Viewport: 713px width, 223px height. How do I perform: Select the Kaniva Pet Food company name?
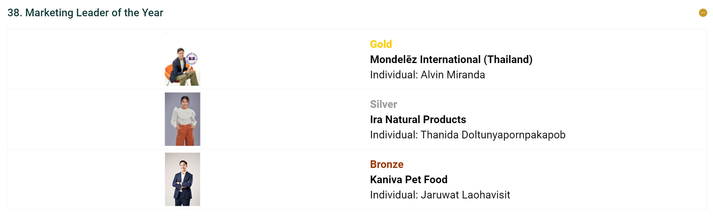tap(409, 180)
